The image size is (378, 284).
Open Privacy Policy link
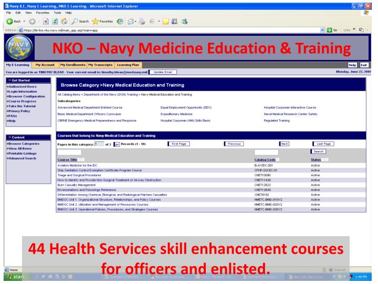(18, 111)
